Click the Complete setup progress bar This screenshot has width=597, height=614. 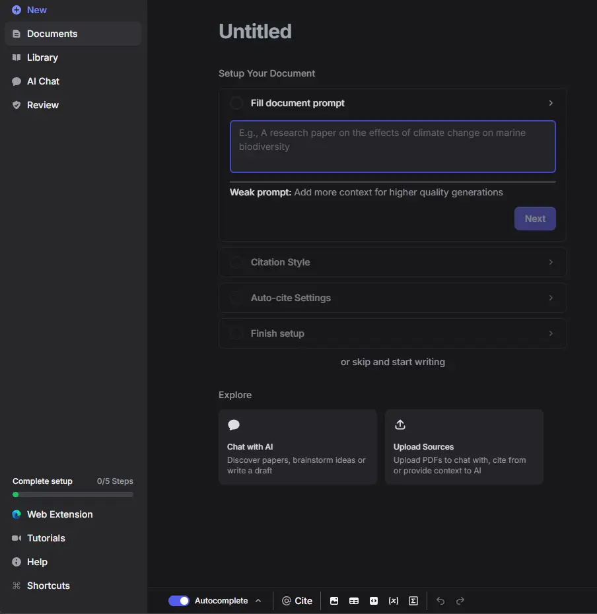(73, 495)
